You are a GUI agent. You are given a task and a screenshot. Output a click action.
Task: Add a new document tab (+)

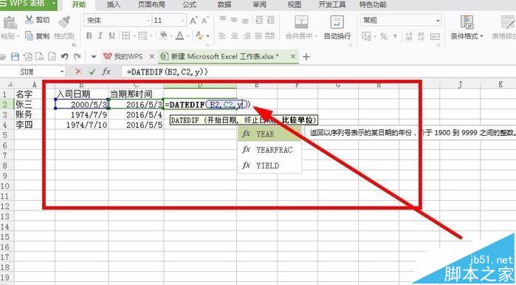(x=306, y=57)
